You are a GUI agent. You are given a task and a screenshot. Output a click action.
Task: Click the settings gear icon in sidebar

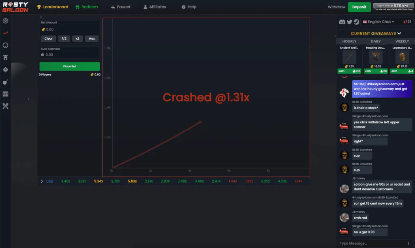coord(5,21)
